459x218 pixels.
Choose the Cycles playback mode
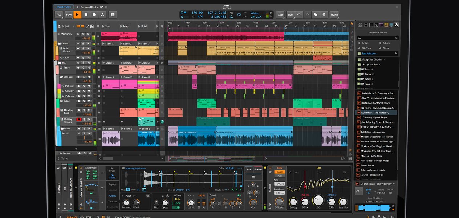113,195
